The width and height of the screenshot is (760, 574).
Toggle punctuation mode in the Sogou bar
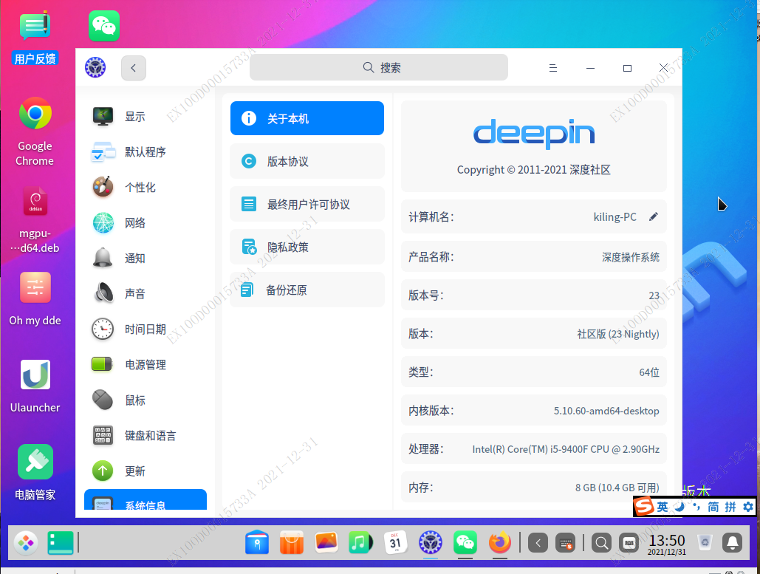coord(695,507)
